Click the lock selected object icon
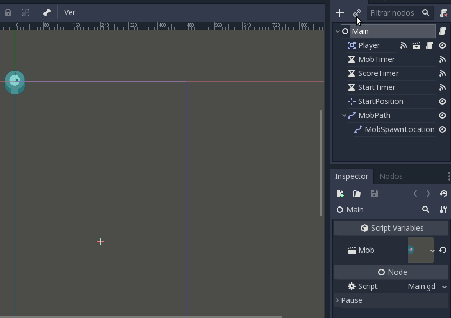Image resolution: width=451 pixels, height=318 pixels. (x=8, y=12)
